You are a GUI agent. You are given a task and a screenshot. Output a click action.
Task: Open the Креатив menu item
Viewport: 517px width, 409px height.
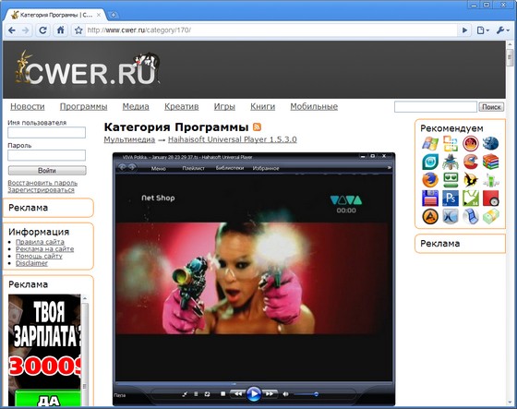click(x=181, y=106)
